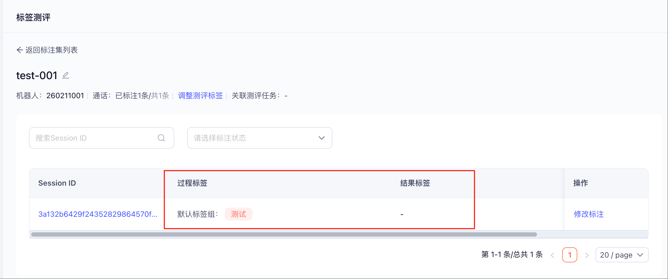Click the horizontal table scrollbar

(x=284, y=234)
